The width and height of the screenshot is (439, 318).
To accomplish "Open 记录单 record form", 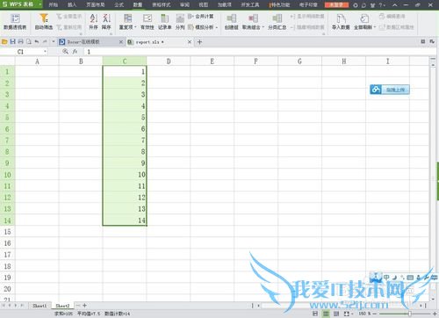I will click(165, 22).
